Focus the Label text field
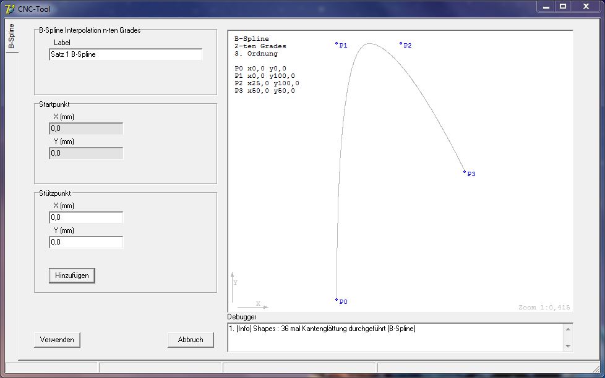605x378 pixels. coord(126,54)
